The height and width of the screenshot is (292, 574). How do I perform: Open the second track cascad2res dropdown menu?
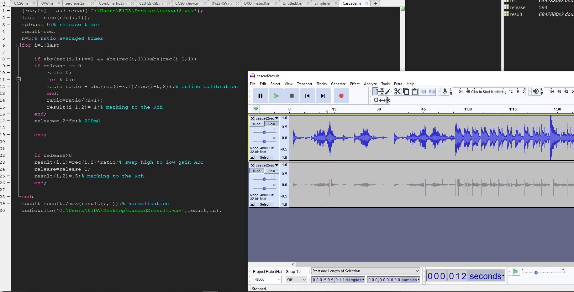coord(267,165)
